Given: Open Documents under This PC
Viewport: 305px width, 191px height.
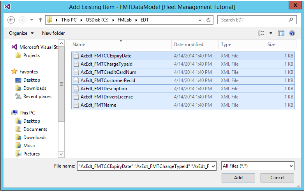Looking at the screenshot, I should click(x=31, y=129).
